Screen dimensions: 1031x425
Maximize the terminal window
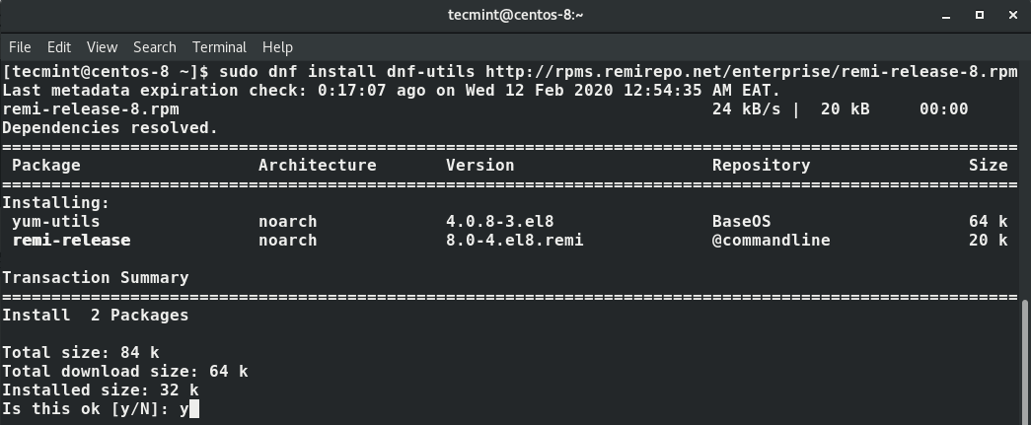(979, 15)
